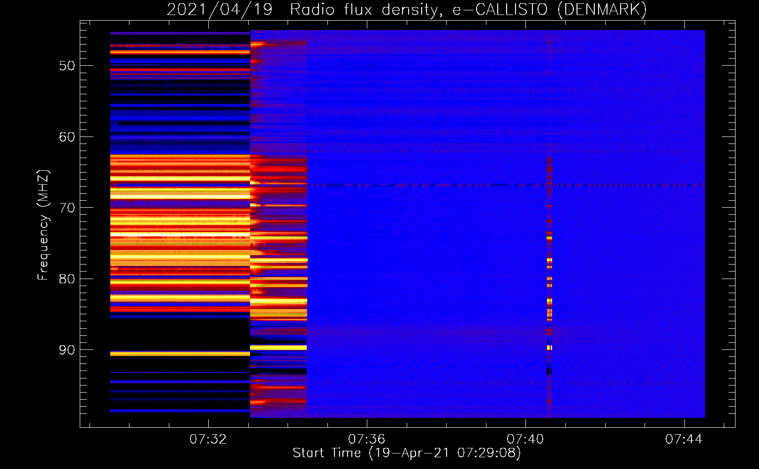Click the 80 MHz frequency tick label
The width and height of the screenshot is (759, 469).
[x=67, y=279]
